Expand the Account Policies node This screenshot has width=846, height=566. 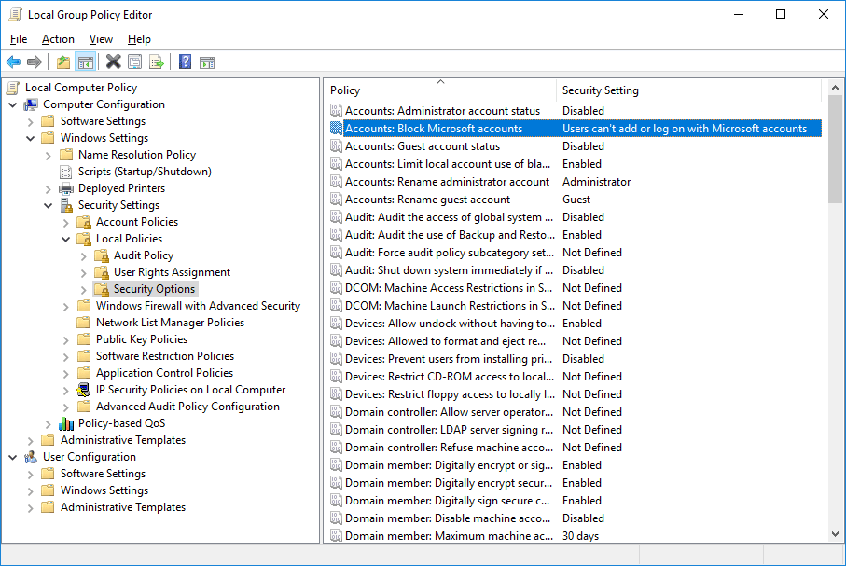point(66,222)
